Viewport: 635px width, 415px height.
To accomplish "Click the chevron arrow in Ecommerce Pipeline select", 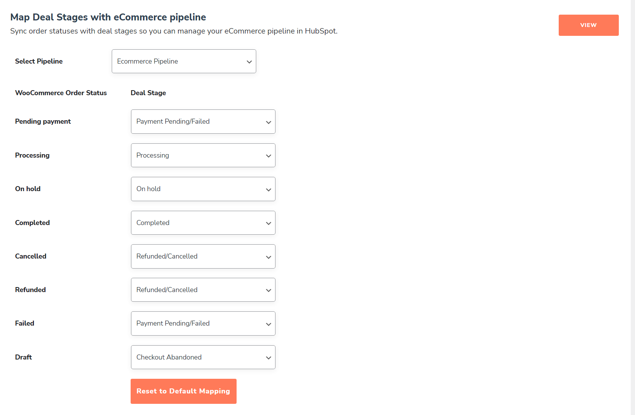I will 249,62.
